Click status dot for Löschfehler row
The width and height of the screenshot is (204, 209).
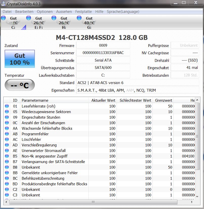(7, 139)
